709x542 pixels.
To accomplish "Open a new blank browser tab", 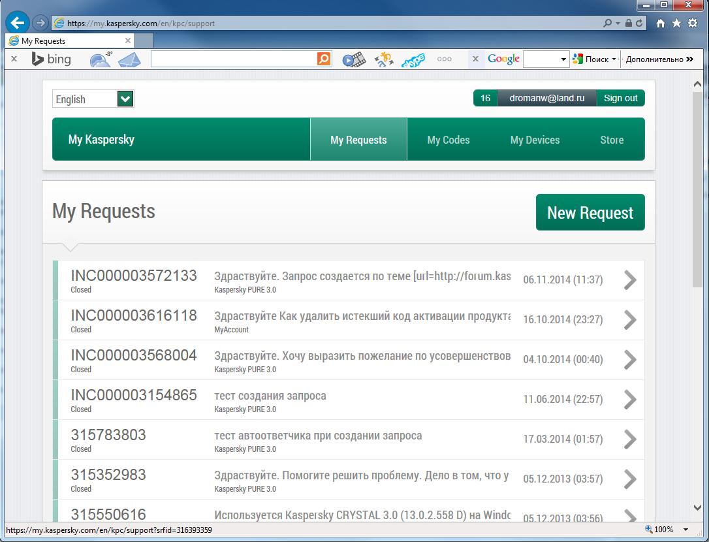I will click(x=144, y=40).
